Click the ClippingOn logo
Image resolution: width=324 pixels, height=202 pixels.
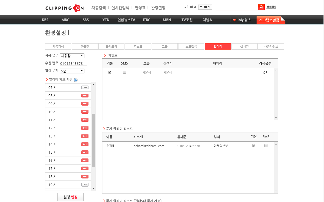pos(64,8)
